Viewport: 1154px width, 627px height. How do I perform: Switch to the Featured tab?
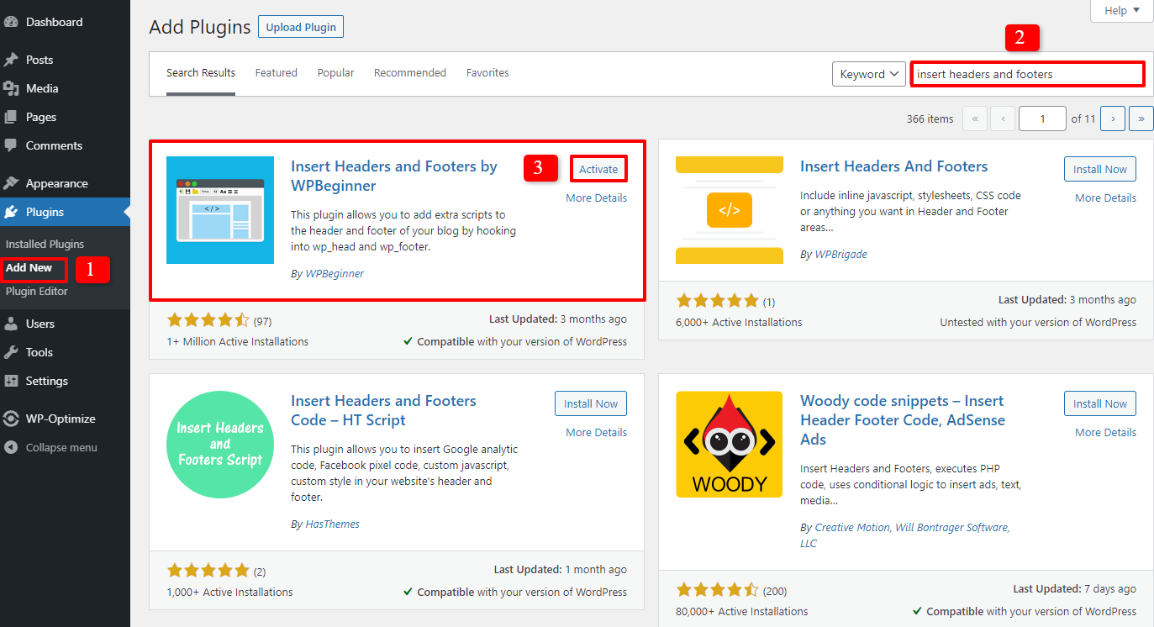277,73
